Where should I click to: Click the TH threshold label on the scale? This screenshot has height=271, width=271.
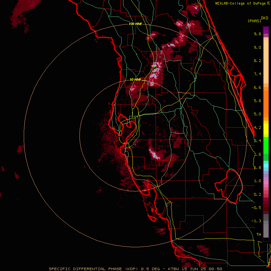259,235
